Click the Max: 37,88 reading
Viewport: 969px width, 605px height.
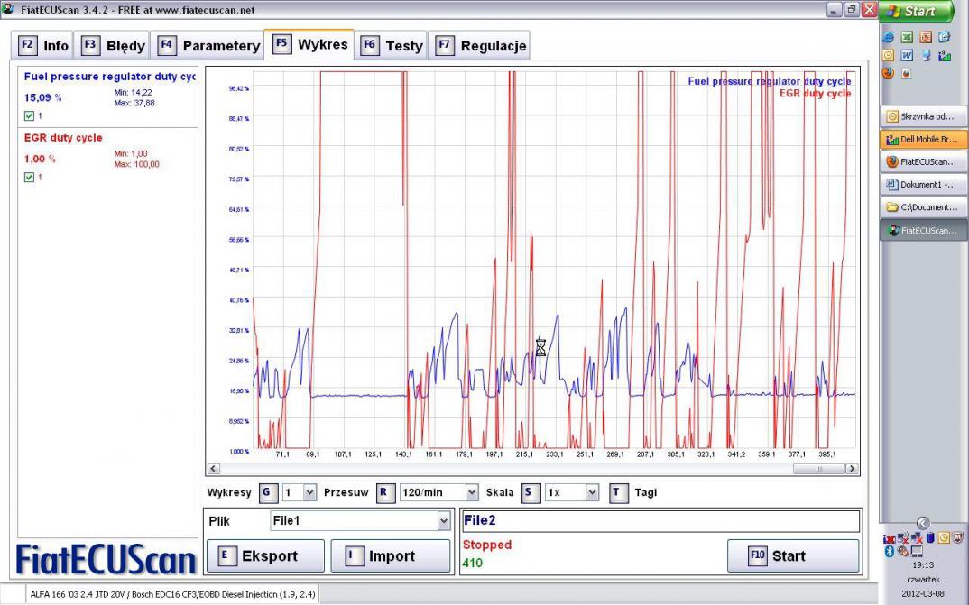coord(134,103)
